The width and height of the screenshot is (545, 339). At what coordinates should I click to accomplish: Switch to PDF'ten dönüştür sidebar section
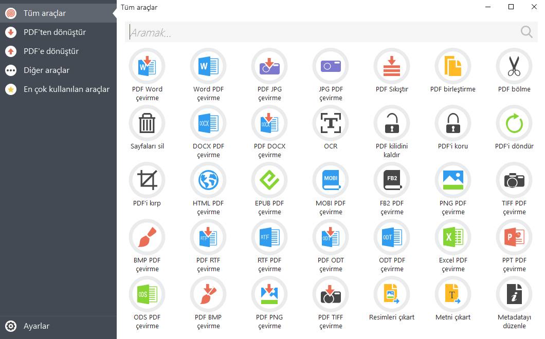pos(55,32)
